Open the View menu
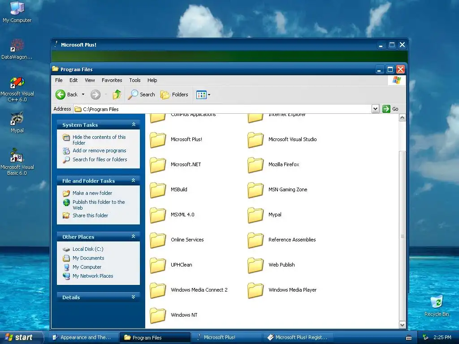 tap(90, 80)
